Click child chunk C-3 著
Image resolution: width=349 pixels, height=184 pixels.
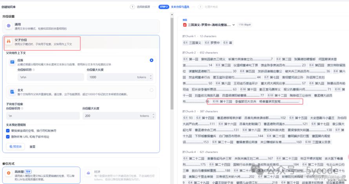pyautogui.click(x=227, y=43)
